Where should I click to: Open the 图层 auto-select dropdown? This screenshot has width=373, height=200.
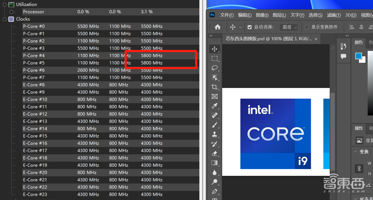click(x=289, y=27)
